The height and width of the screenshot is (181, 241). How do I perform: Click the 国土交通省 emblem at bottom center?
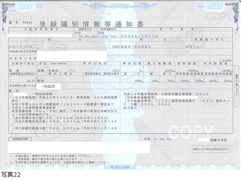tap(120, 166)
